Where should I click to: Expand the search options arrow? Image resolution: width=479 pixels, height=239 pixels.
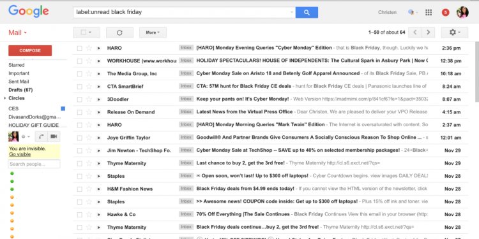[x=292, y=13]
